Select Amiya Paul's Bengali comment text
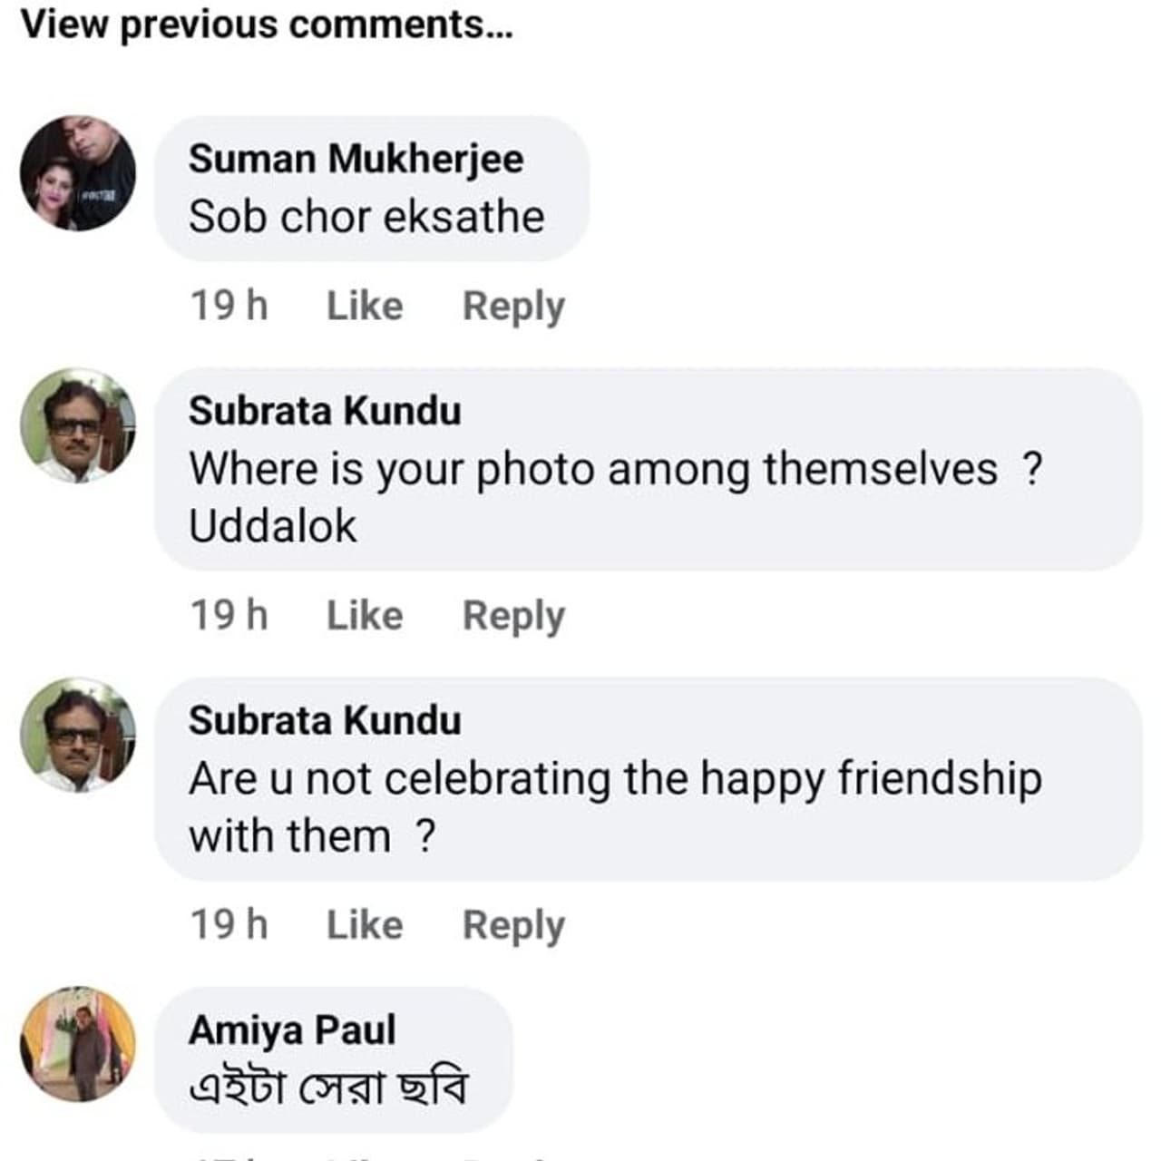This screenshot has width=1161, height=1161. [x=328, y=1088]
